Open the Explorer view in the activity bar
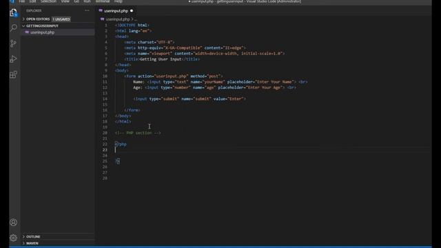The image size is (441, 248). coord(13,12)
